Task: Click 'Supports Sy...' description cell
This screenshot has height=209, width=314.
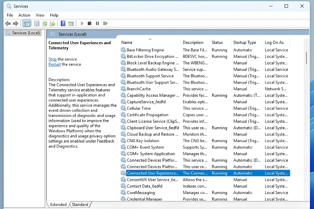Action: (x=195, y=147)
